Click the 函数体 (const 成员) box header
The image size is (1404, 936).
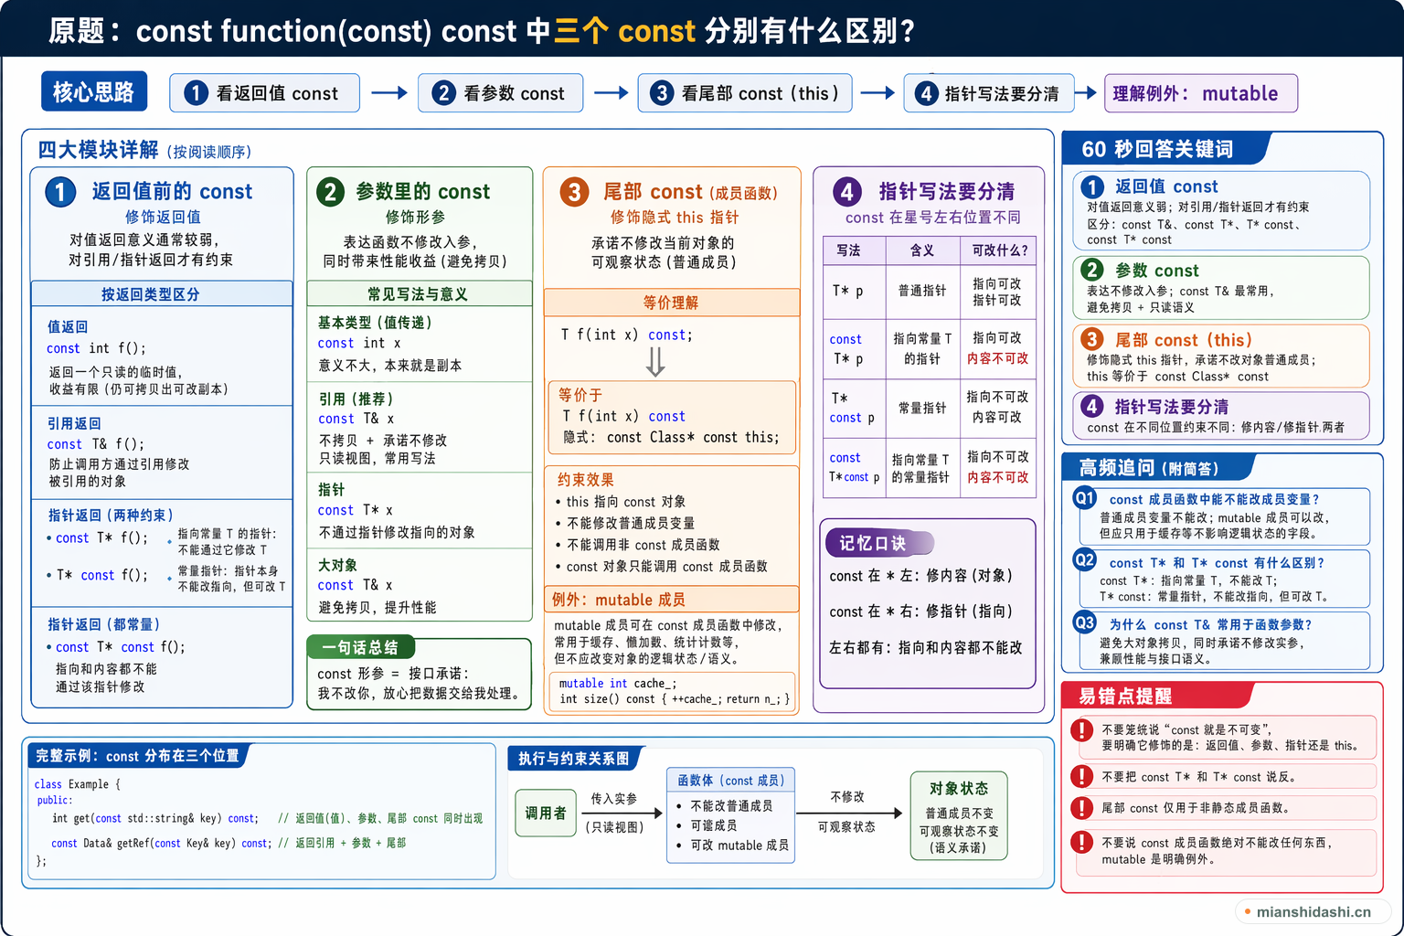tap(731, 780)
